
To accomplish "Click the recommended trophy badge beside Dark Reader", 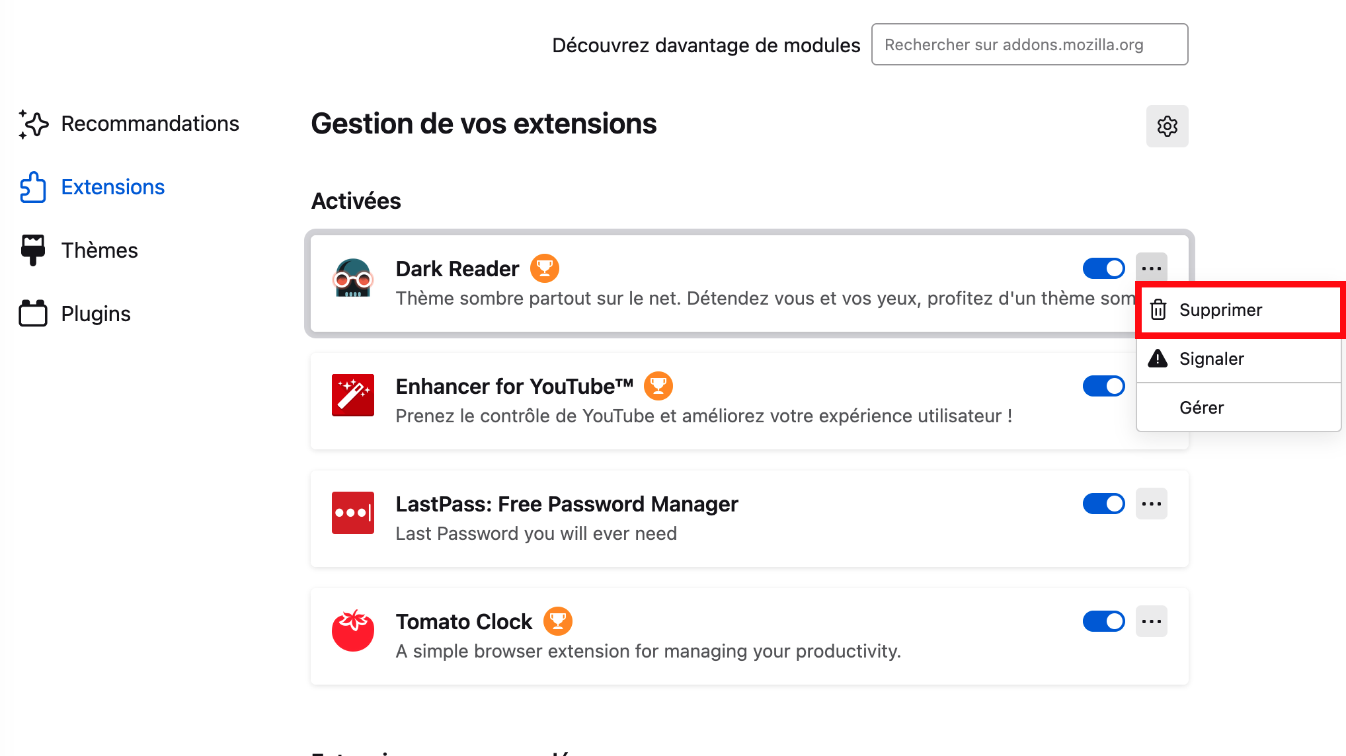I will pos(545,268).
